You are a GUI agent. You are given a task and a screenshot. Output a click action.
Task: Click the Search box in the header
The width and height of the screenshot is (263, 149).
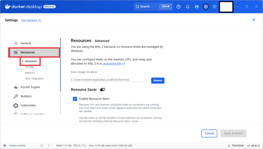pos(153,6)
